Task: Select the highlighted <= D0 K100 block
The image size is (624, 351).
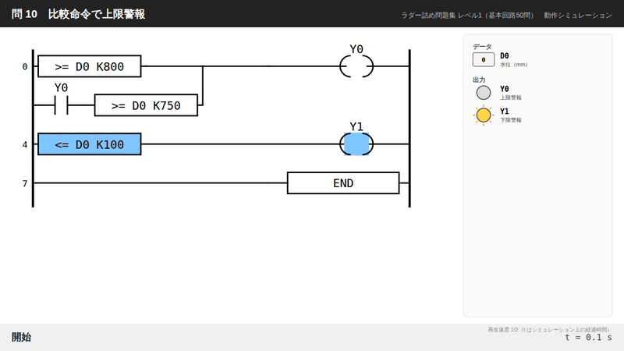Action: 90,144
